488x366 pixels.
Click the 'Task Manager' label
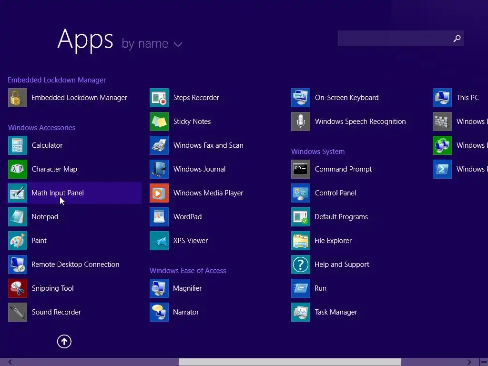pos(336,312)
